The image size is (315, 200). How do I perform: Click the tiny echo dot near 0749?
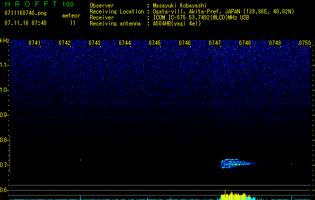tap(291, 164)
